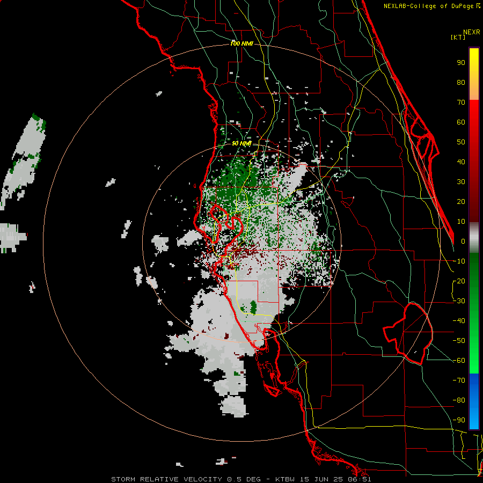The image size is (483, 483).
Task: Click the positive 80 knot scale label
Action: [461, 82]
